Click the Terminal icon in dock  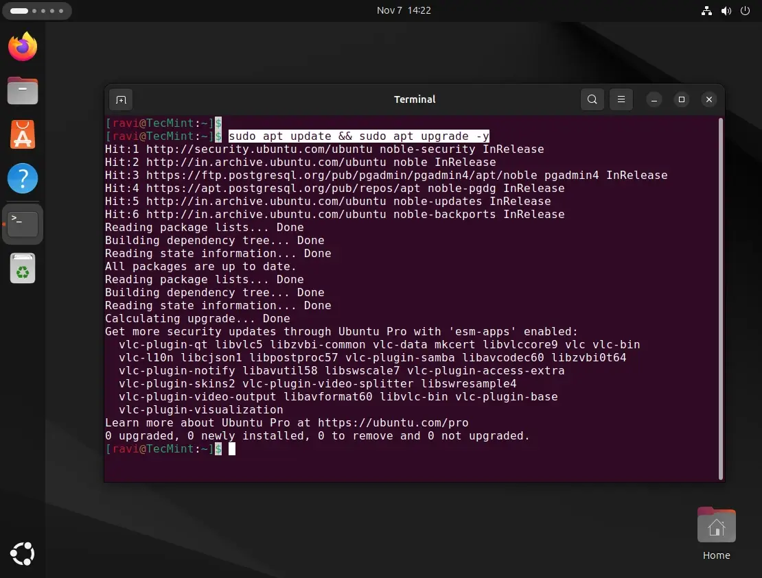coord(23,223)
